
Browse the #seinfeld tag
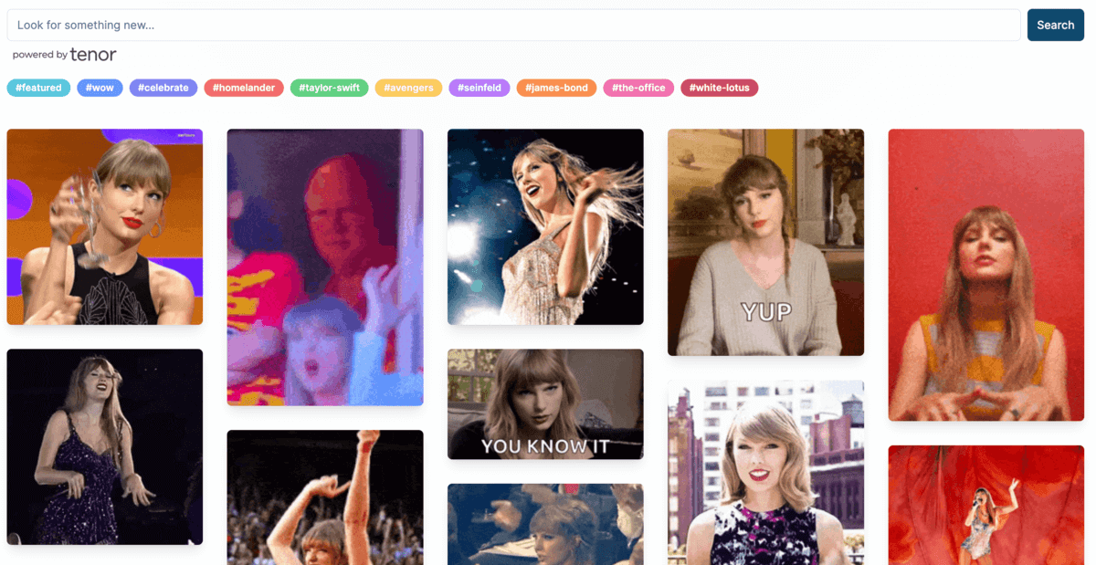click(x=479, y=88)
